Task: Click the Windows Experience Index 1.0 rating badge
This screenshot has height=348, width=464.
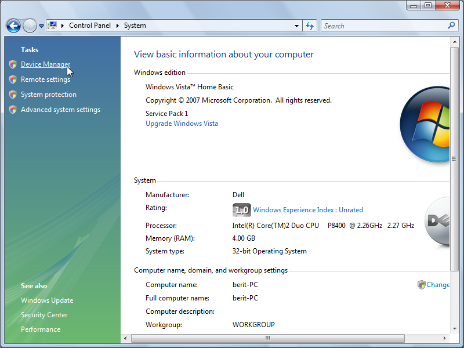Action: 241,210
